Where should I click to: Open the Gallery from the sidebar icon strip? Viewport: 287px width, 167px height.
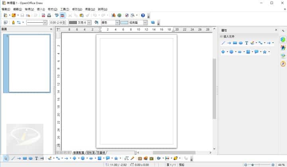point(283,56)
